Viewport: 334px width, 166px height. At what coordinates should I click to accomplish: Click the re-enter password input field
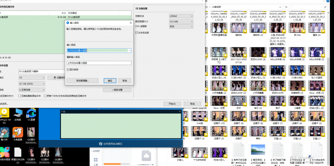pyautogui.click(x=99, y=63)
